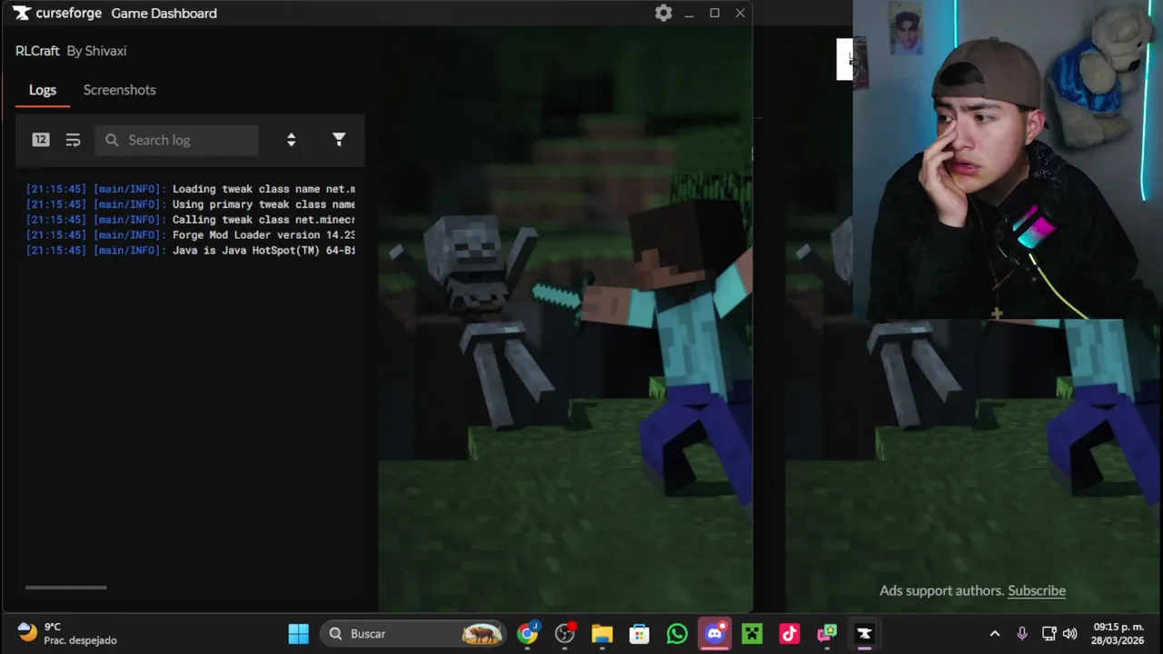1163x654 pixels.
Task: Click the Subscribe link beside ads notice
Action: [x=1037, y=590]
